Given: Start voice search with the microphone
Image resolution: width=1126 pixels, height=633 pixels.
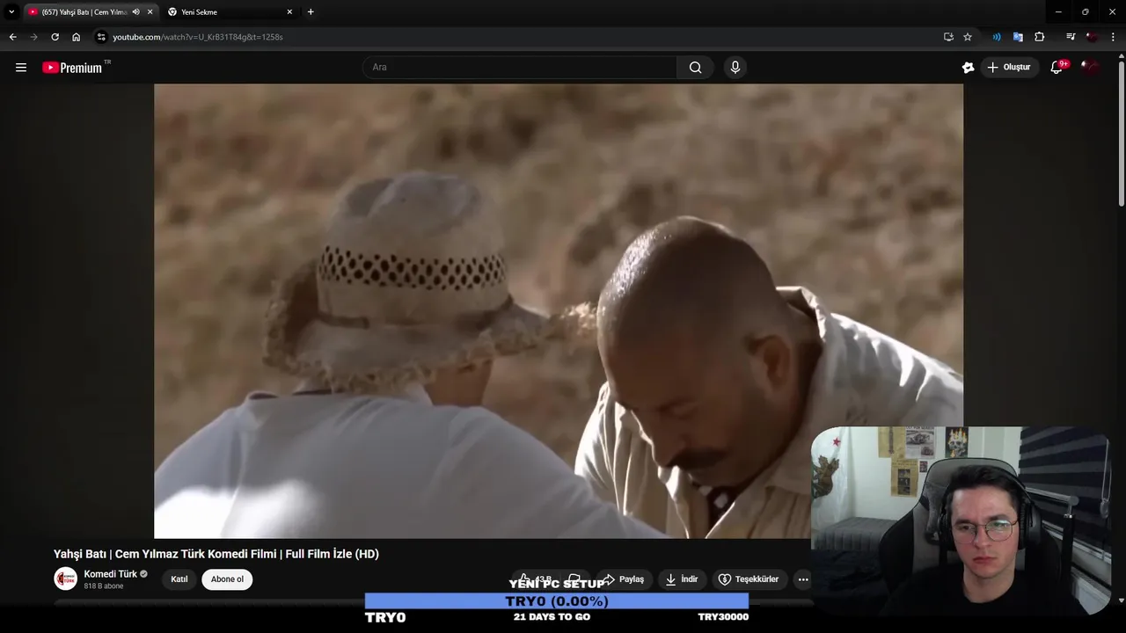Looking at the screenshot, I should pos(735,67).
